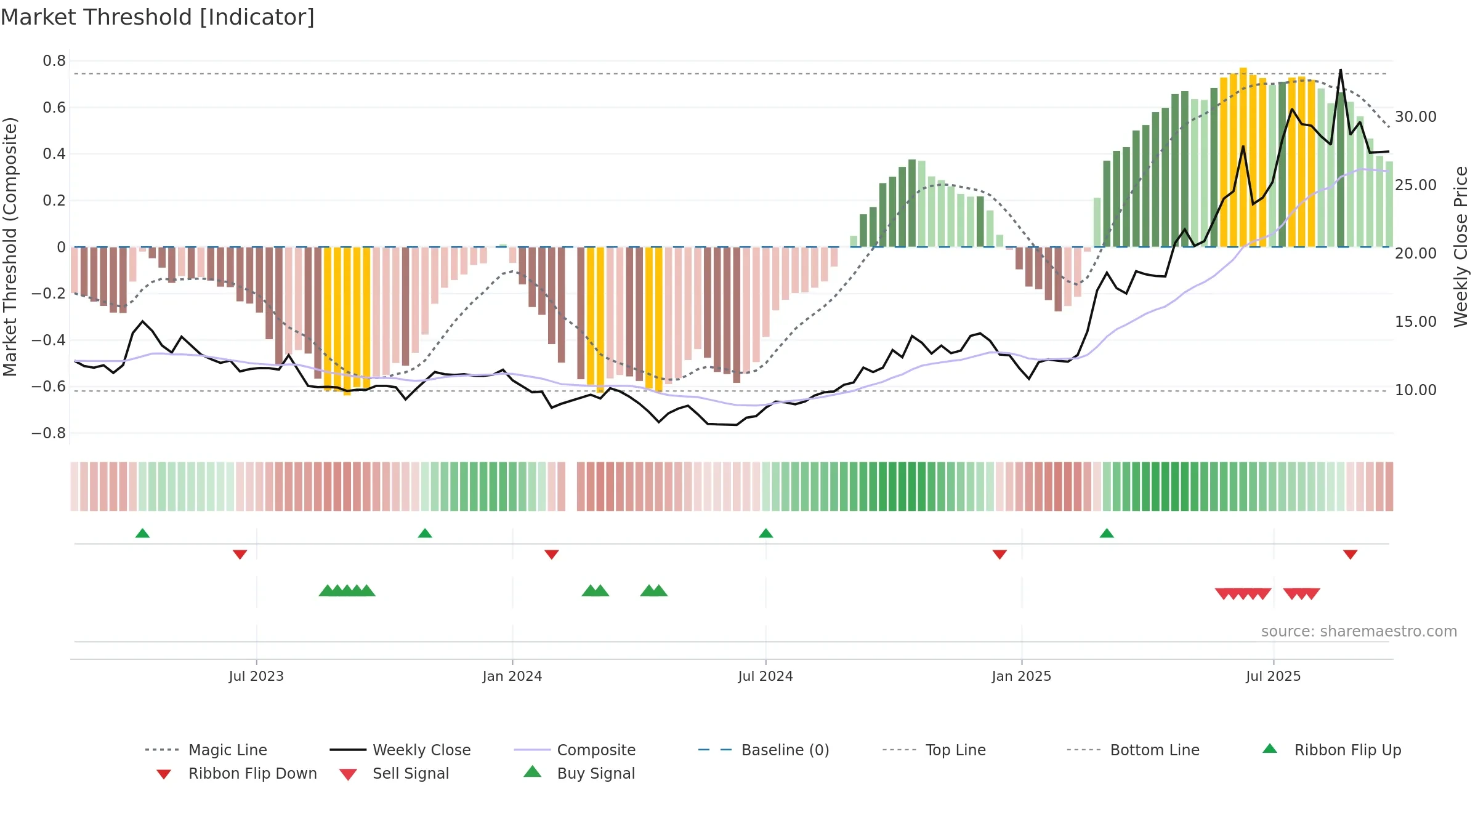
Task: Click the Market Threshold (Composite) axis title
Action: 10,247
